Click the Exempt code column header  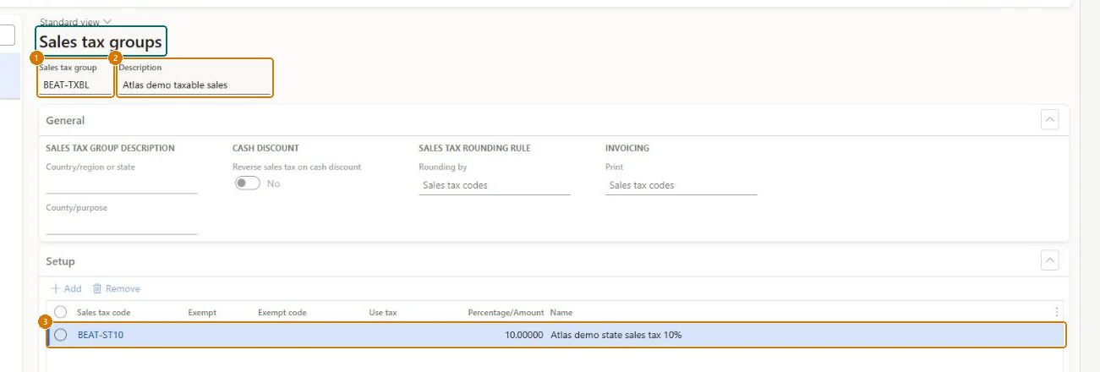(282, 313)
